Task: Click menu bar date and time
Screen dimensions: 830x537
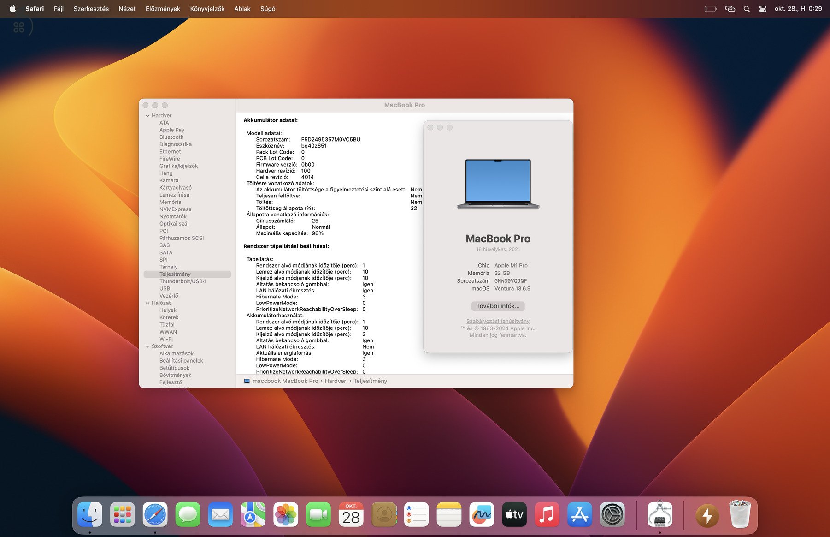Action: pyautogui.click(x=798, y=9)
